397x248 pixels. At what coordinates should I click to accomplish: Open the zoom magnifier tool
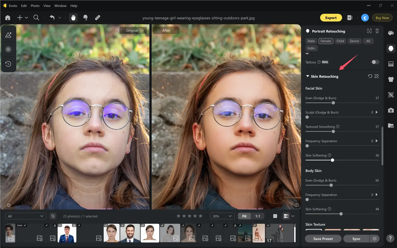36,18
